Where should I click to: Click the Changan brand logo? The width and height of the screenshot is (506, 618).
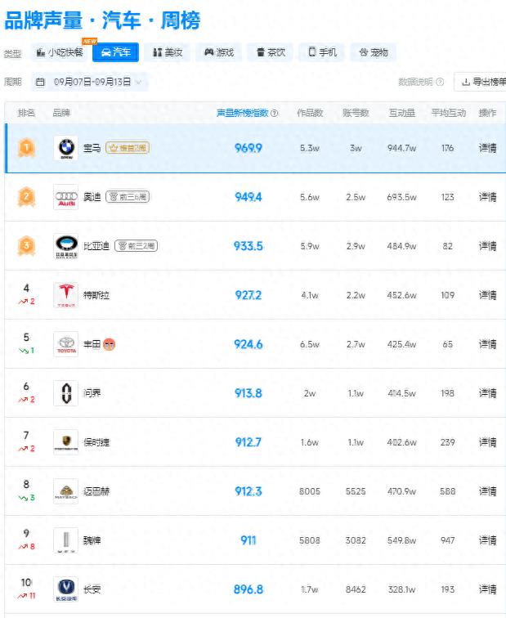65,589
